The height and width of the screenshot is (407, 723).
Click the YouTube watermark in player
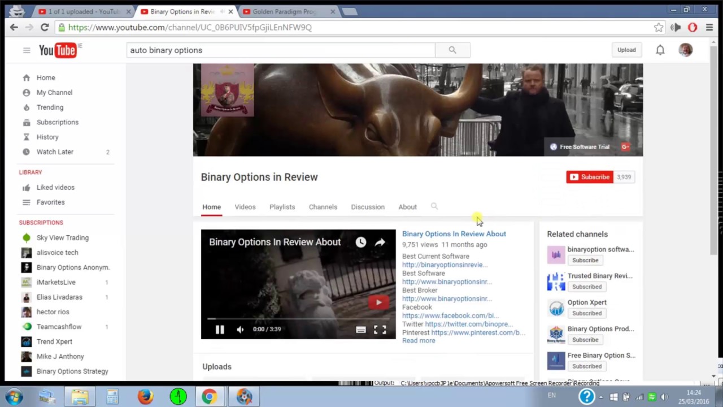click(x=378, y=302)
